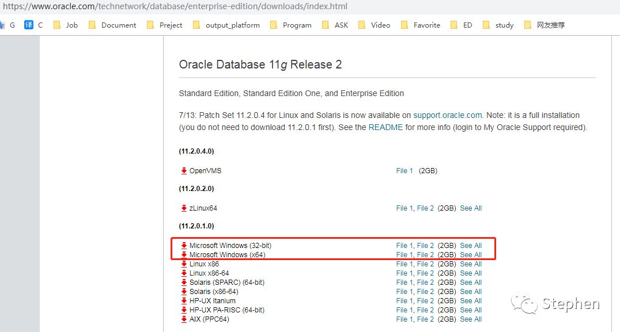This screenshot has height=332, width=620.
Task: Click download icon for Linux x86
Action: 184,264
